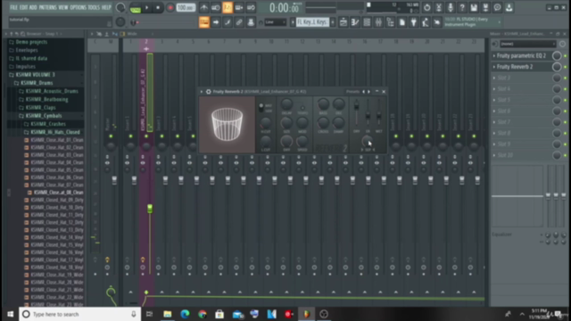Toggle the MID/SIDE switch in Reeverb 2
571x321 pixels.
tap(261, 107)
